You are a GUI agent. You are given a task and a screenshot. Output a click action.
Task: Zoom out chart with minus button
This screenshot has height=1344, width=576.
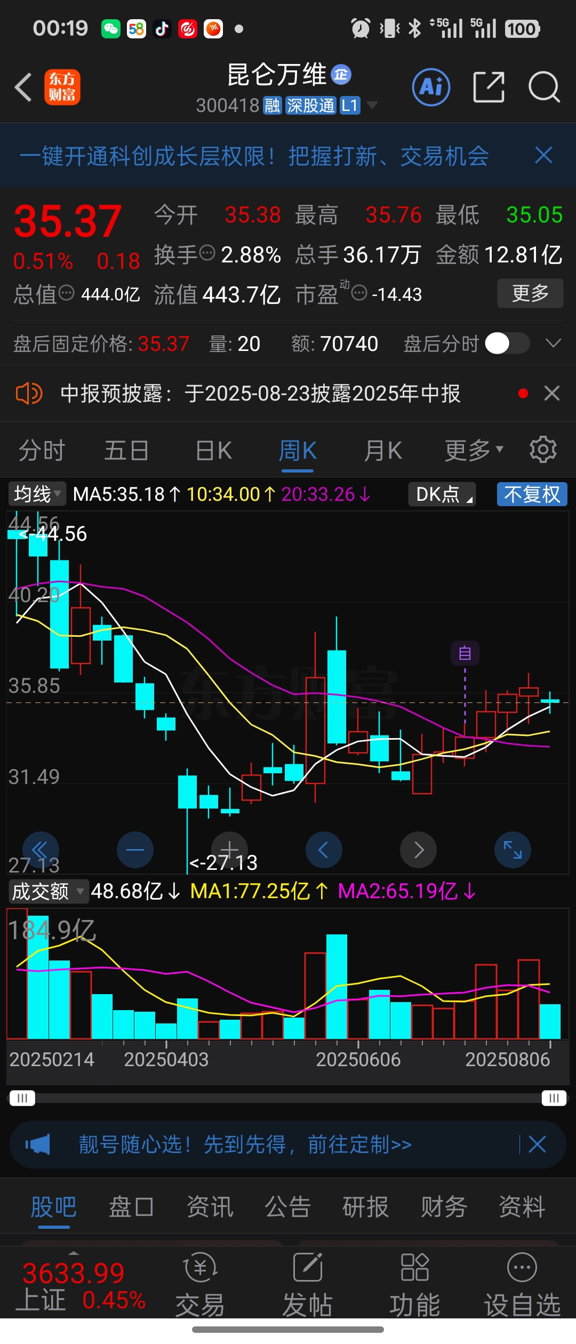click(135, 850)
